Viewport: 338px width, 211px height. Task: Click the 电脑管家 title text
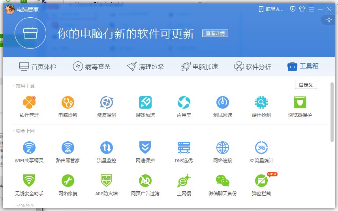pos(28,9)
